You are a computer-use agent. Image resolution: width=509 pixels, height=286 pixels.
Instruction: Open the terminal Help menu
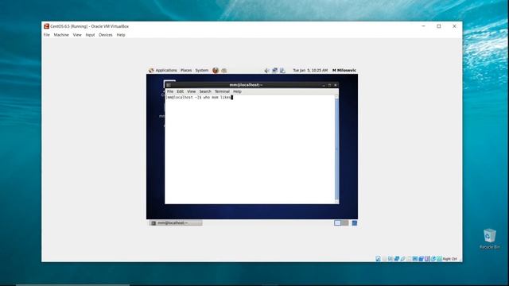pos(237,91)
